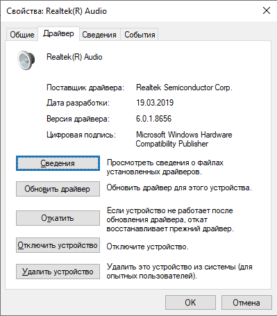Click the Откатить button
The height and width of the screenshot is (316, 277).
(58, 218)
